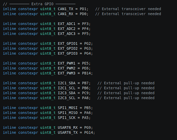Click the EXT_GPIO1 identifier

coord(68,44)
